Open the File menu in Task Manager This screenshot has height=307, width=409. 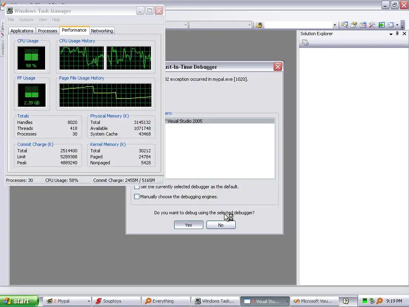click(11, 20)
